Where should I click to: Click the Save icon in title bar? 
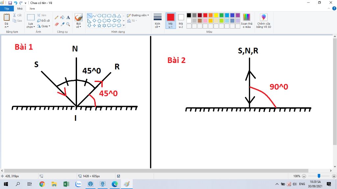point(10,3)
